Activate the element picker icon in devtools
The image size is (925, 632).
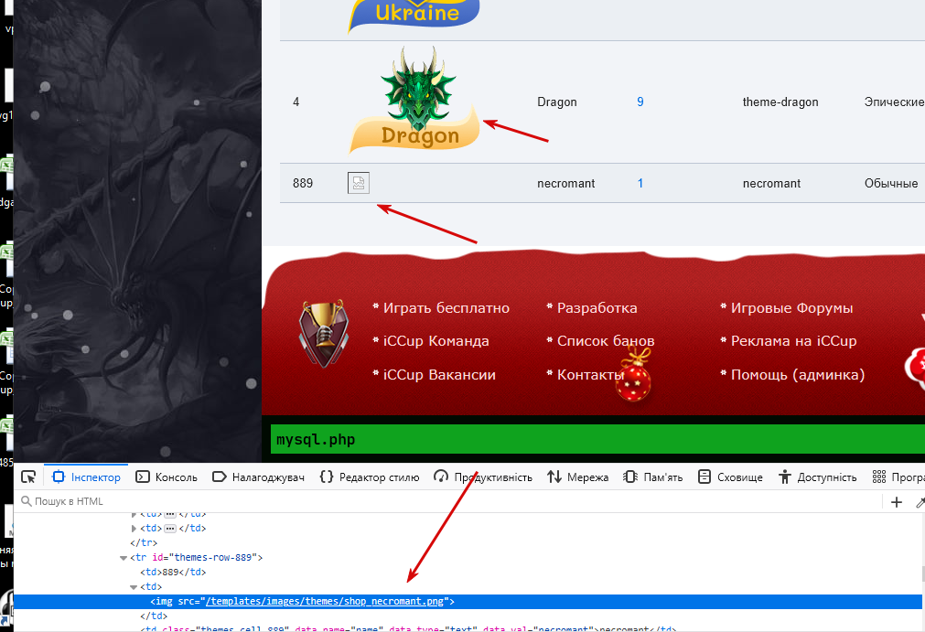tap(28, 477)
